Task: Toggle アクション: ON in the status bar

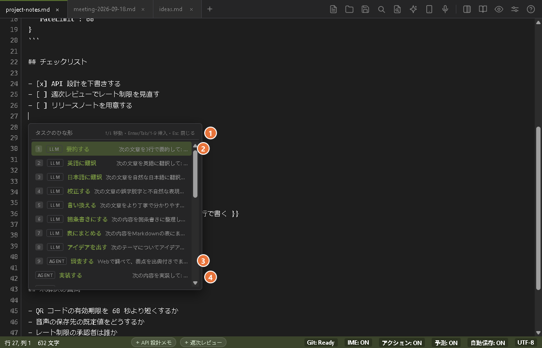Action: pos(402,343)
